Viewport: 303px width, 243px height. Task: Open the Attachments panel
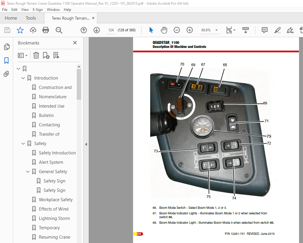point(6,74)
